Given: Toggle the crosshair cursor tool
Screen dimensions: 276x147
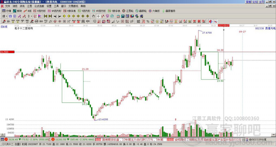Looking at the screenshot, I should (x=98, y=16).
